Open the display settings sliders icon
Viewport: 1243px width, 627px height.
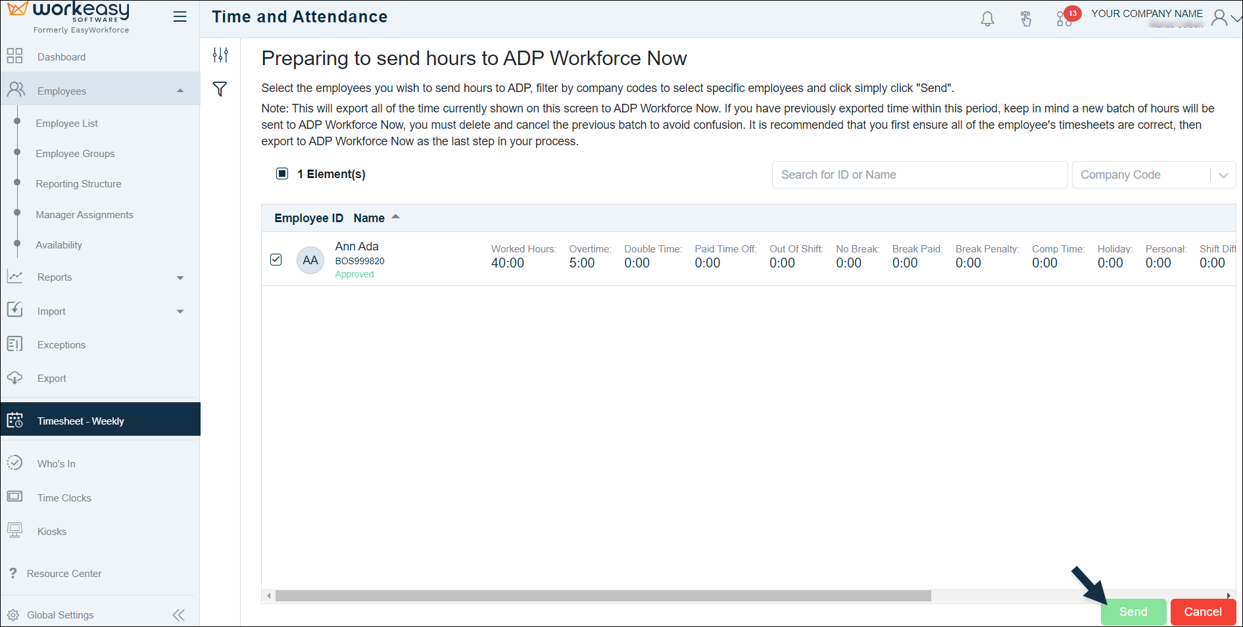220,55
